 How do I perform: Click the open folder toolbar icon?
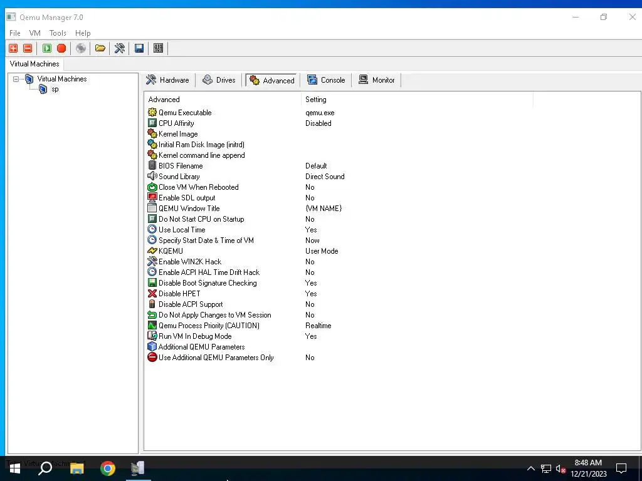point(100,48)
